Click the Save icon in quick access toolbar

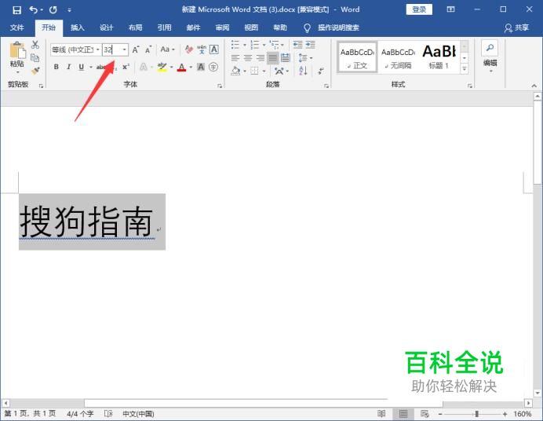tap(16, 9)
